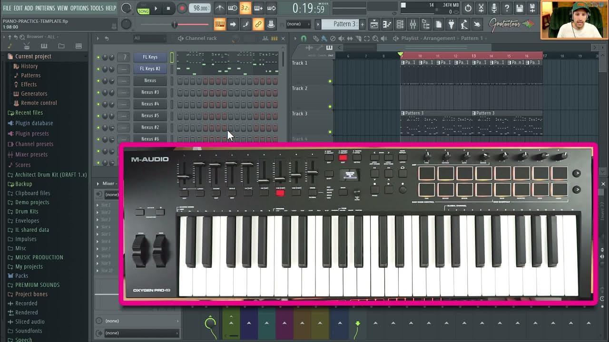Open the Channel rack menu arrow
The image size is (609, 342).
(98, 38)
